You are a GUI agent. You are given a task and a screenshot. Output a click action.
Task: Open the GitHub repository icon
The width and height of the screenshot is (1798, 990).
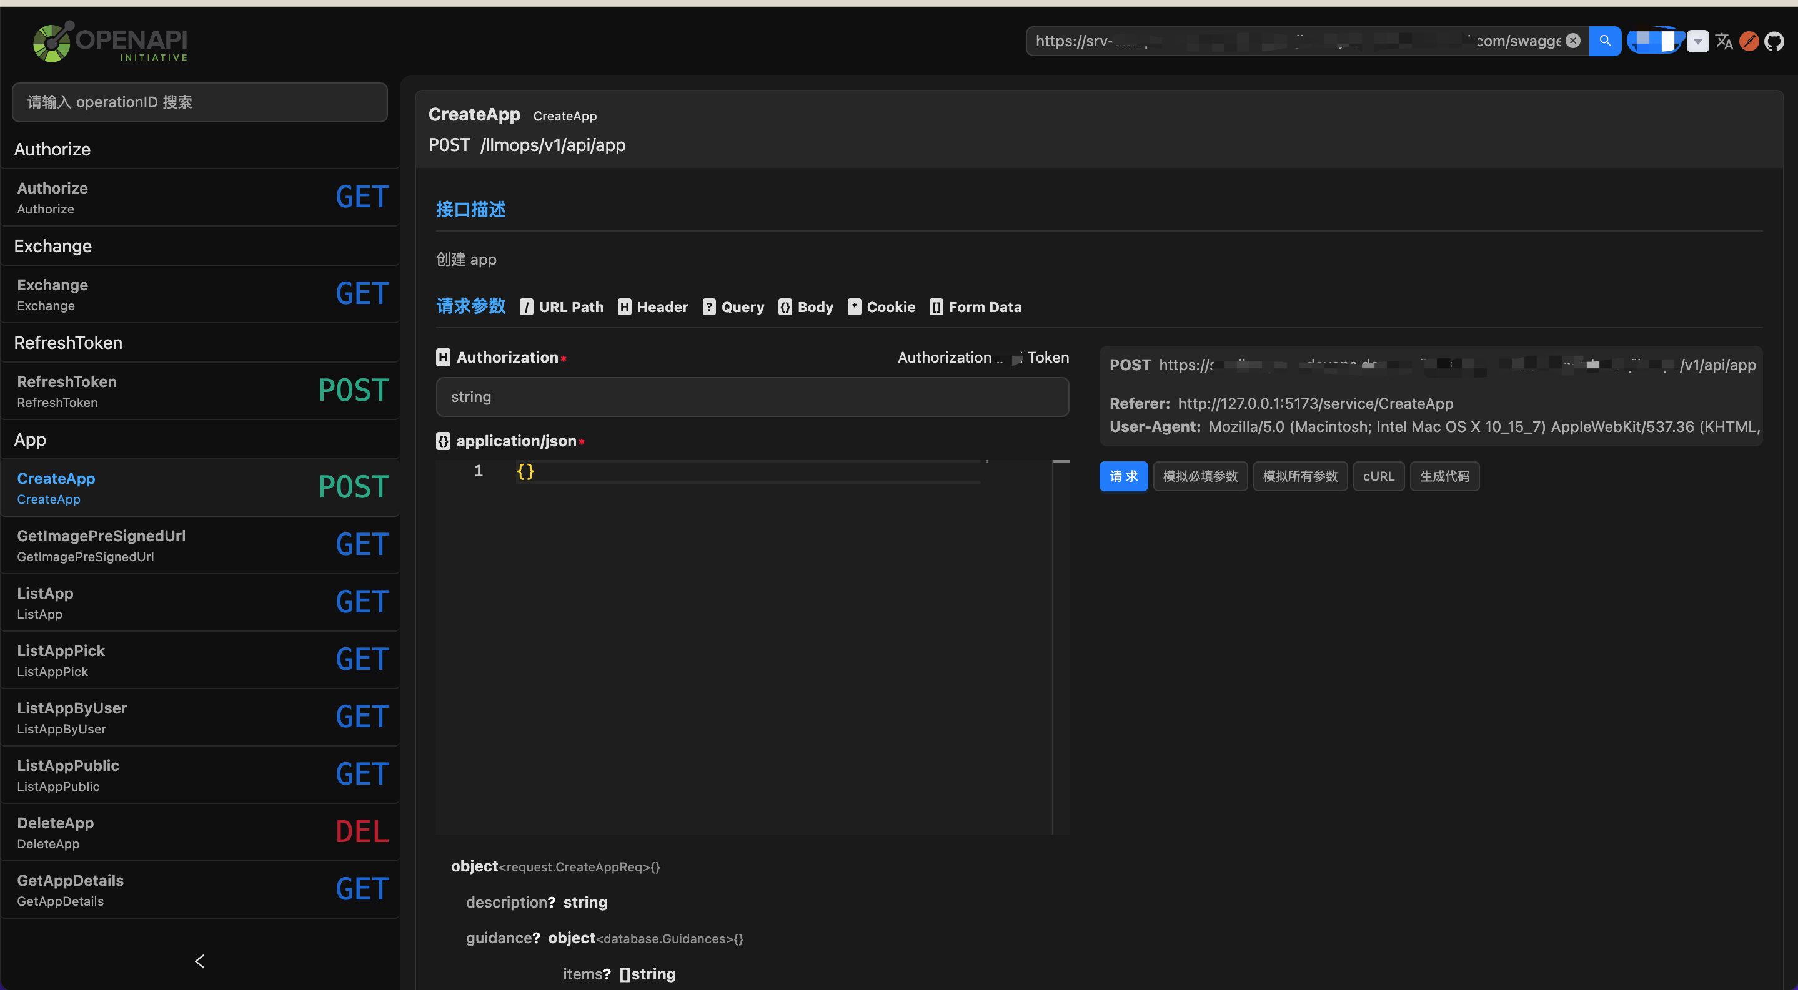(1774, 41)
